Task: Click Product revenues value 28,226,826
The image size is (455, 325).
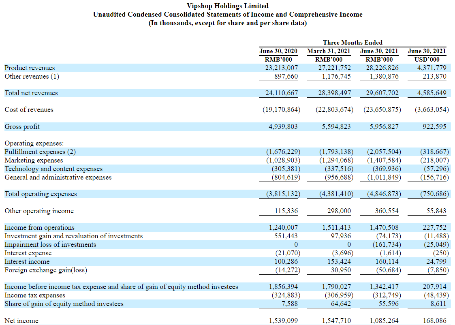Action: [x=382, y=68]
